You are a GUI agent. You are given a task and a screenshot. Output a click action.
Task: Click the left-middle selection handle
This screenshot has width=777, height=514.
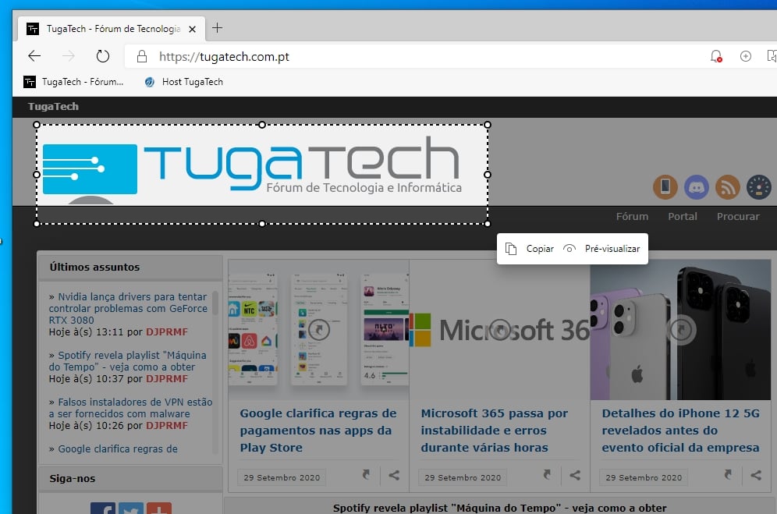click(37, 175)
